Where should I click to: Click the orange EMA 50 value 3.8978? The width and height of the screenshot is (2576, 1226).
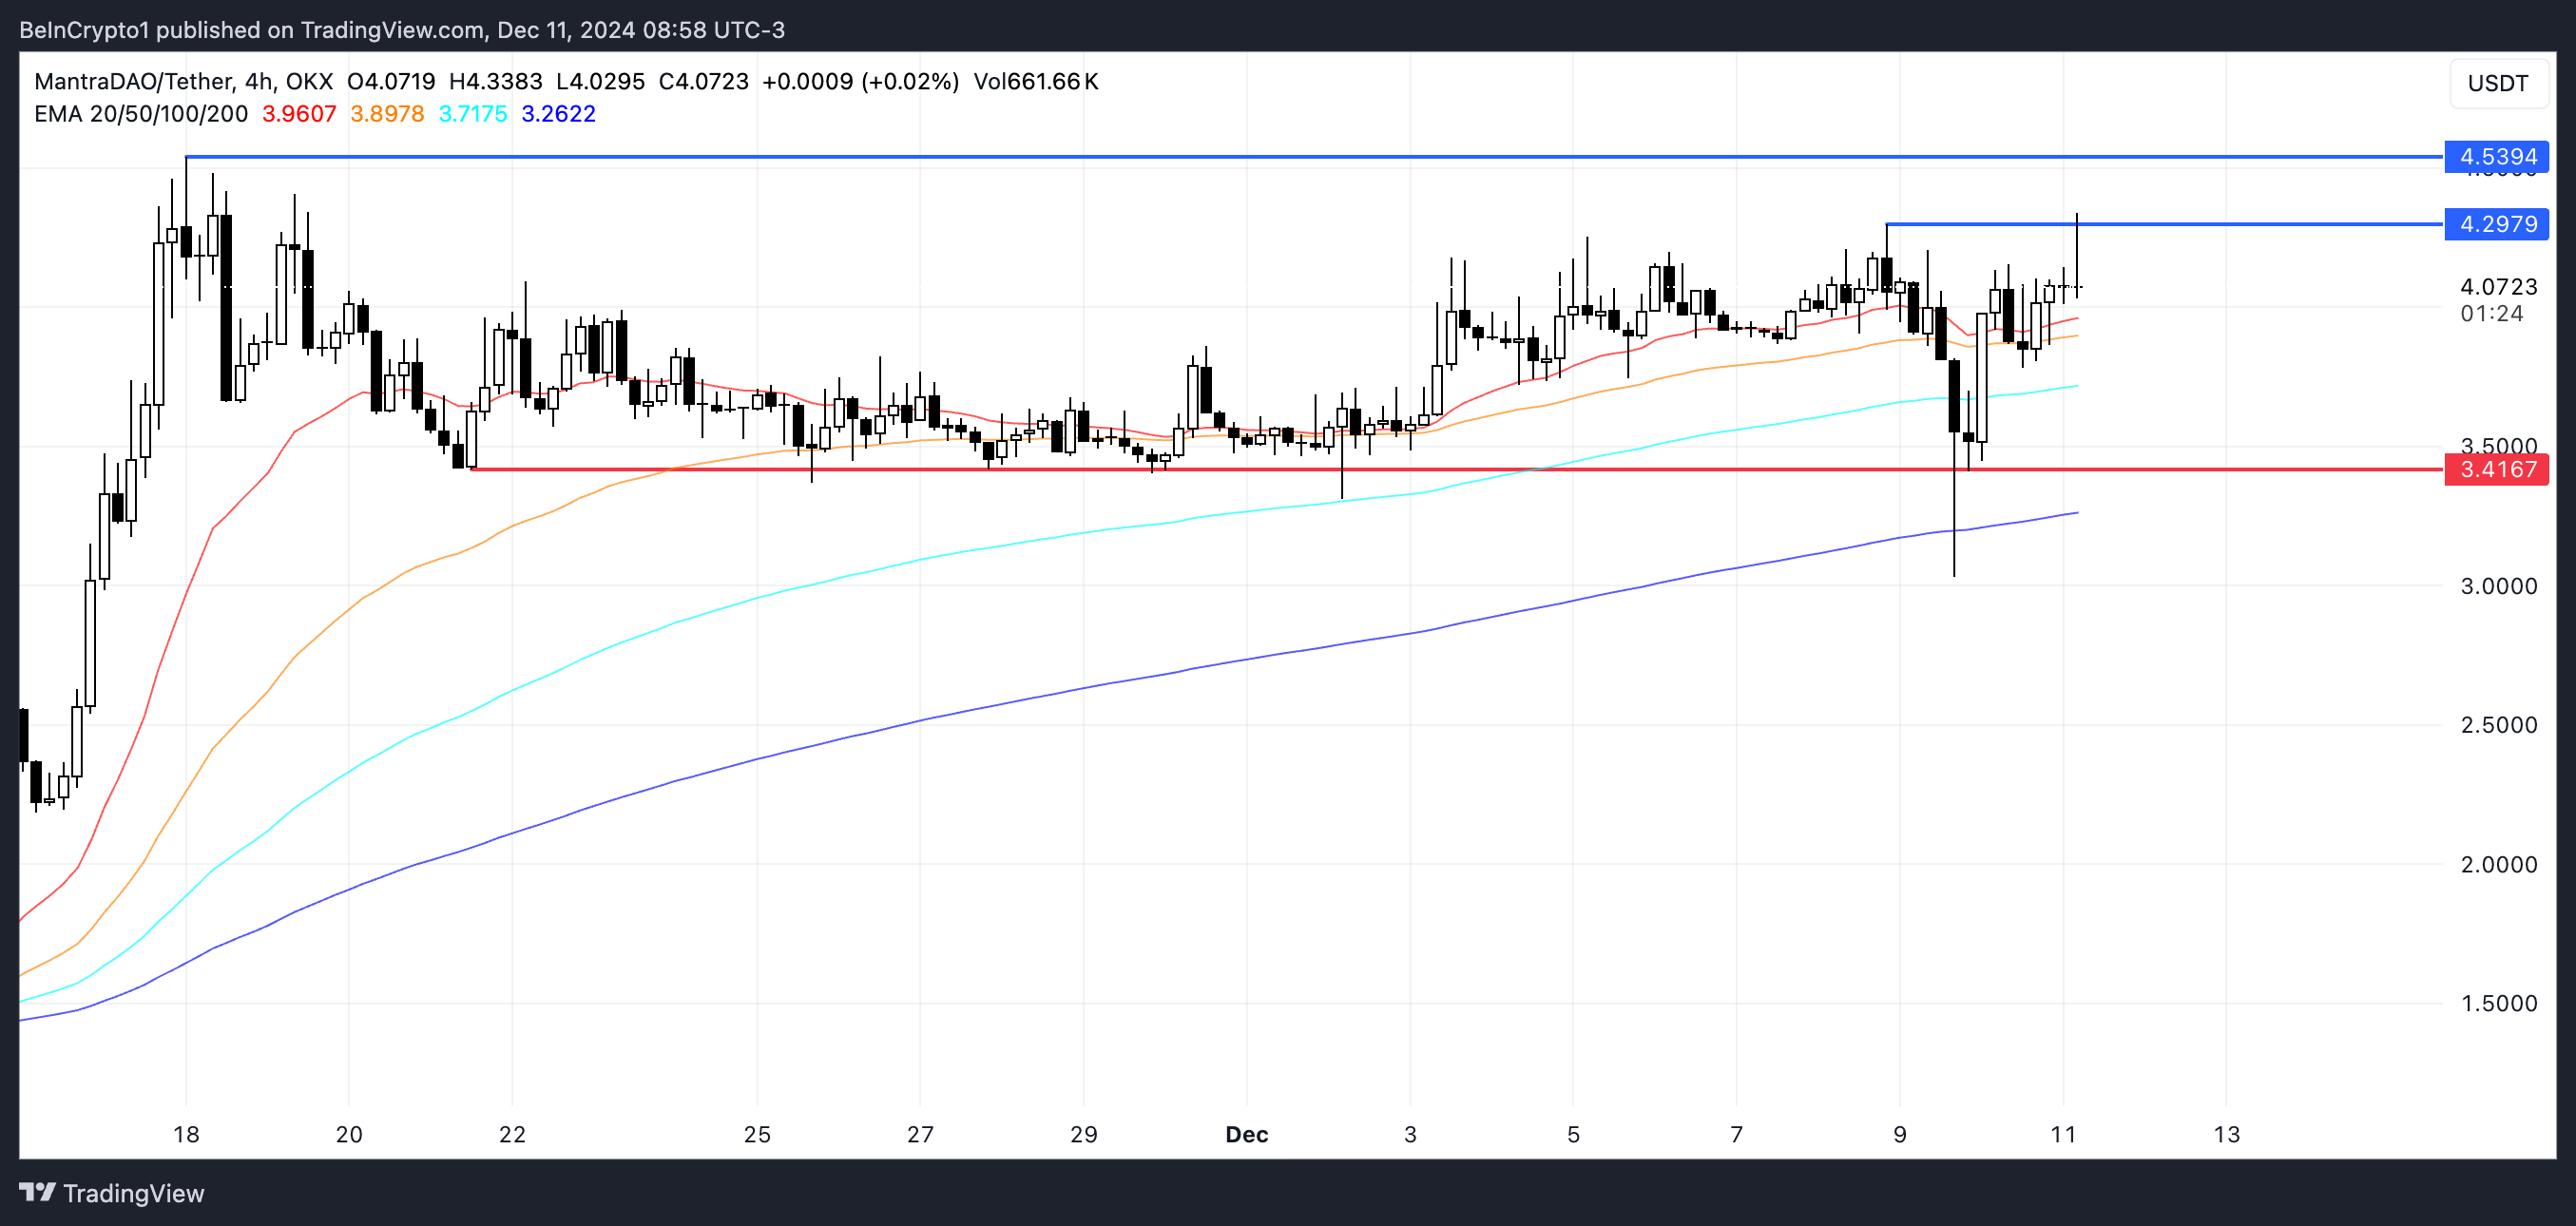coord(387,114)
